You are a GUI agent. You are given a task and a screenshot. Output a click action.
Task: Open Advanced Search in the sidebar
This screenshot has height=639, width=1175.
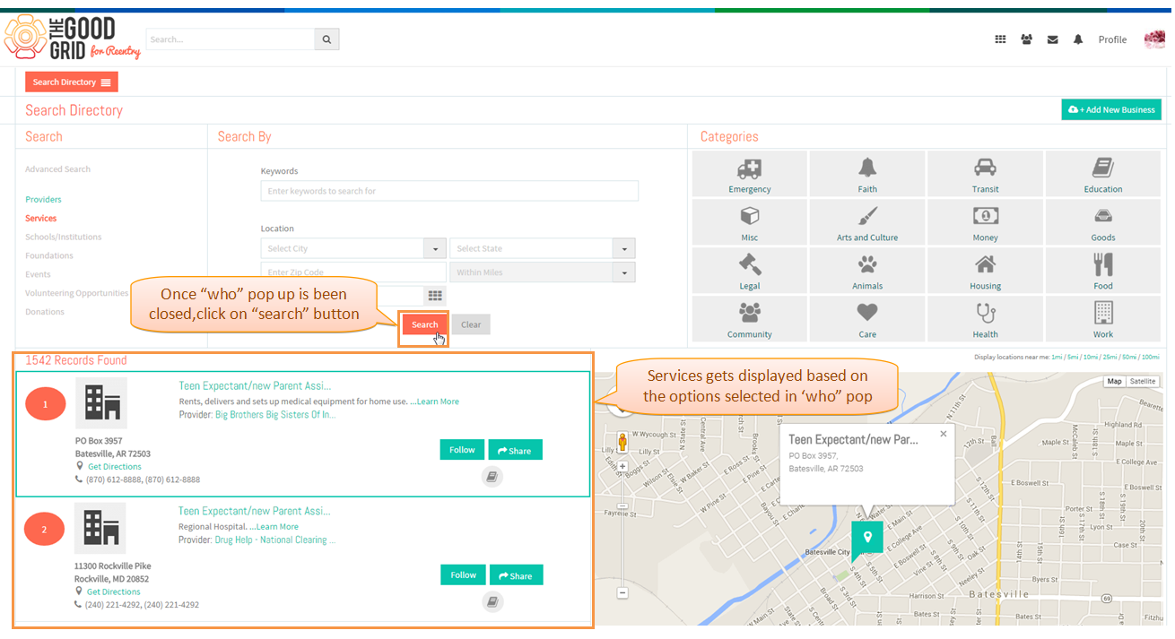[x=57, y=169]
